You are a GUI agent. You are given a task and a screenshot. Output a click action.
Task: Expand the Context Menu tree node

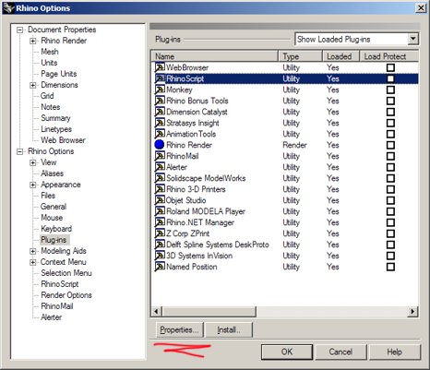pos(33,262)
